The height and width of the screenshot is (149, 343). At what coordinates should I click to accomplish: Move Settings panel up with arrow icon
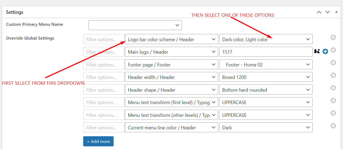pos(319,12)
